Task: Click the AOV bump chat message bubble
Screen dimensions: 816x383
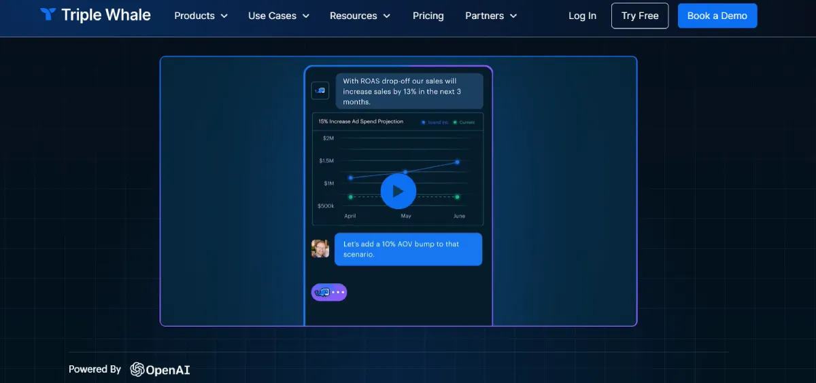Action: (x=408, y=249)
